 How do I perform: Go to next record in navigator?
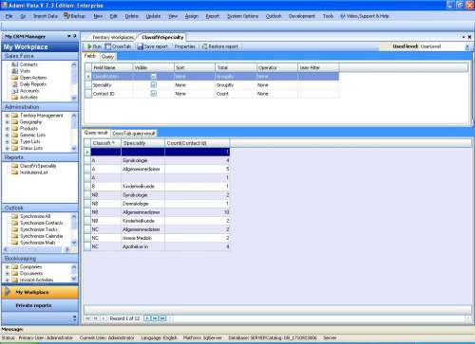coord(147,318)
